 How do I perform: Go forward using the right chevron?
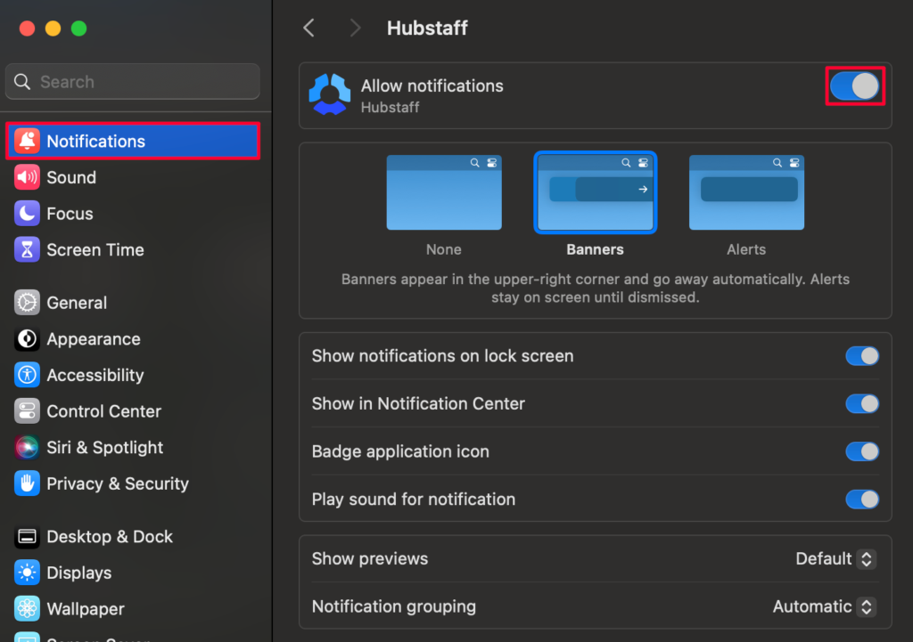pos(355,28)
